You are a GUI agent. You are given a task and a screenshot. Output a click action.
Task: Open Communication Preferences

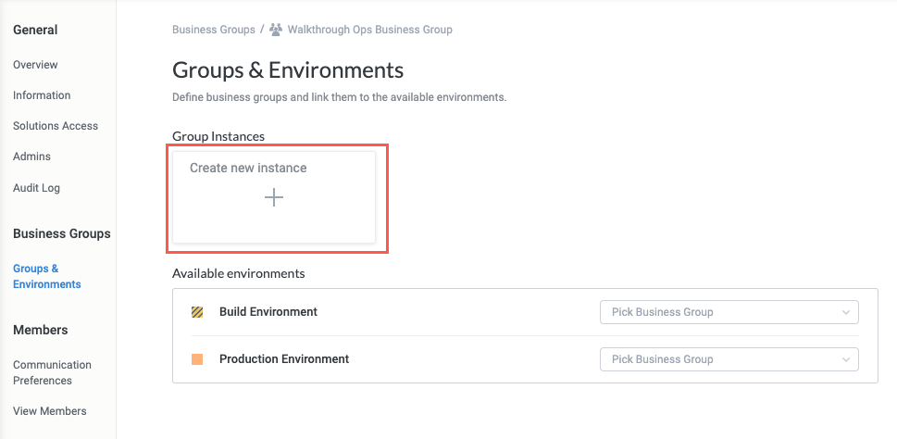pos(52,372)
